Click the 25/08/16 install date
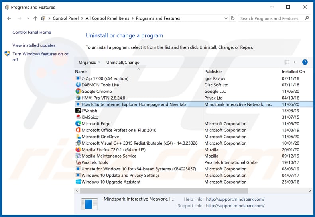The image size is (315, 217). tap(291, 182)
